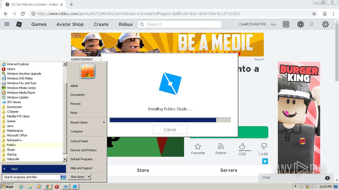
Task: Open the Roblox hamburger navigation menu
Action: click(x=7, y=24)
